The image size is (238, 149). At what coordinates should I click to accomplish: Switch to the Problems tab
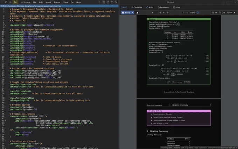163,7
